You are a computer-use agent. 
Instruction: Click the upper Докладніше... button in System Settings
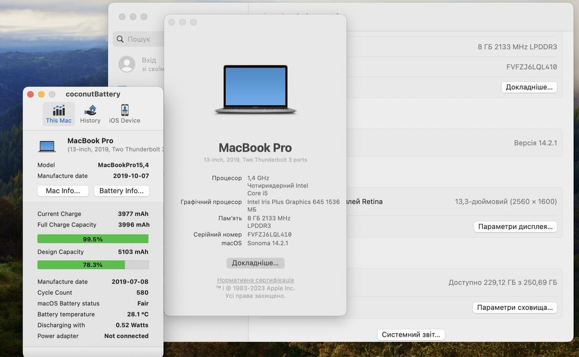tap(529, 87)
